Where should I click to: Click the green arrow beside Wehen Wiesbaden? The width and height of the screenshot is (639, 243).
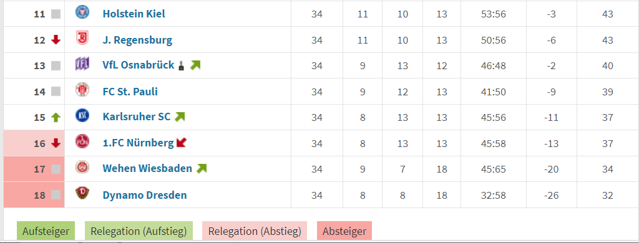click(202, 168)
